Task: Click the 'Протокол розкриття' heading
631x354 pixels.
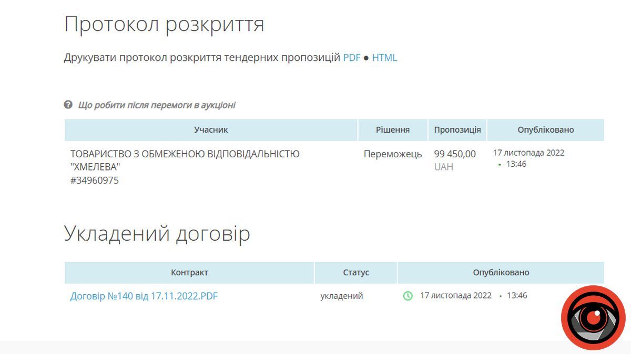Action: (x=164, y=24)
